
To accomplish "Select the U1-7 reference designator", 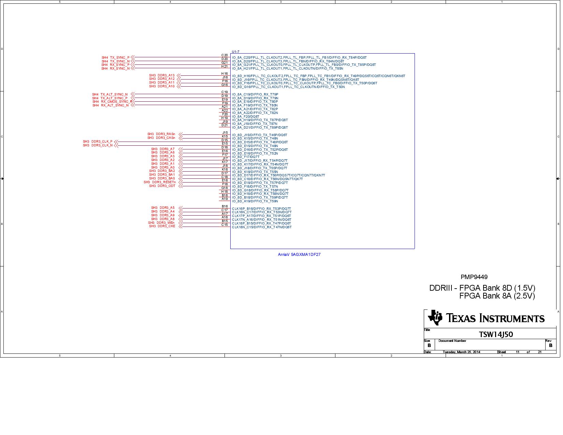I will (x=235, y=52).
